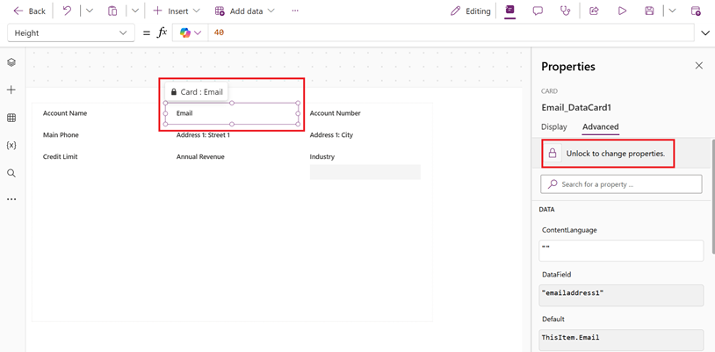Select the Email field in form

click(232, 113)
